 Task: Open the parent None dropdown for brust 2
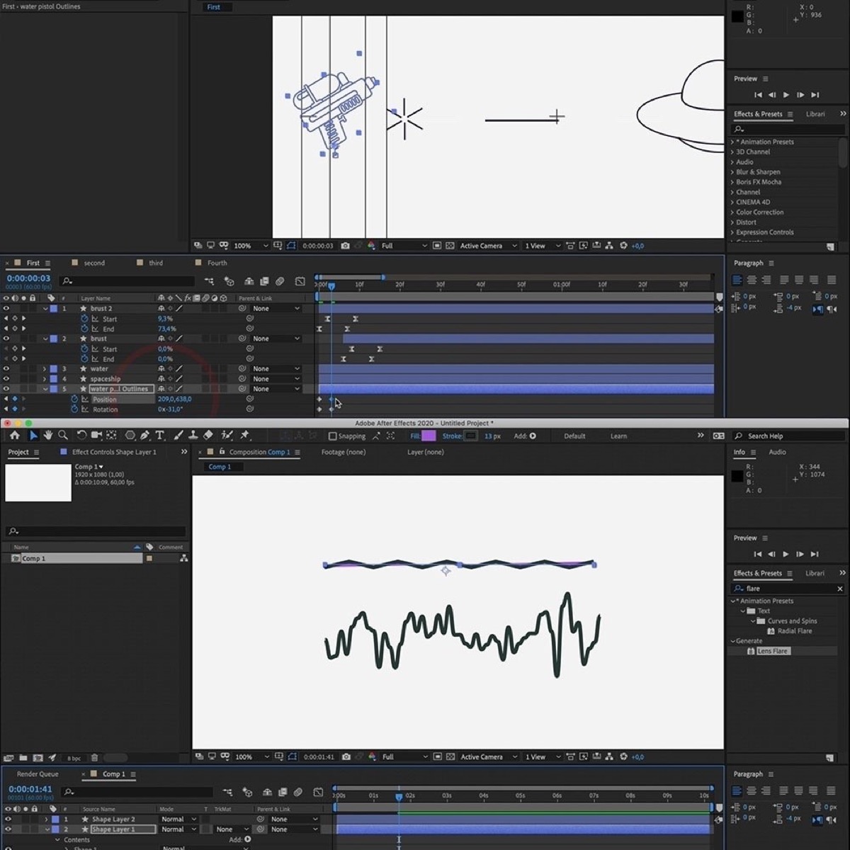tap(276, 308)
